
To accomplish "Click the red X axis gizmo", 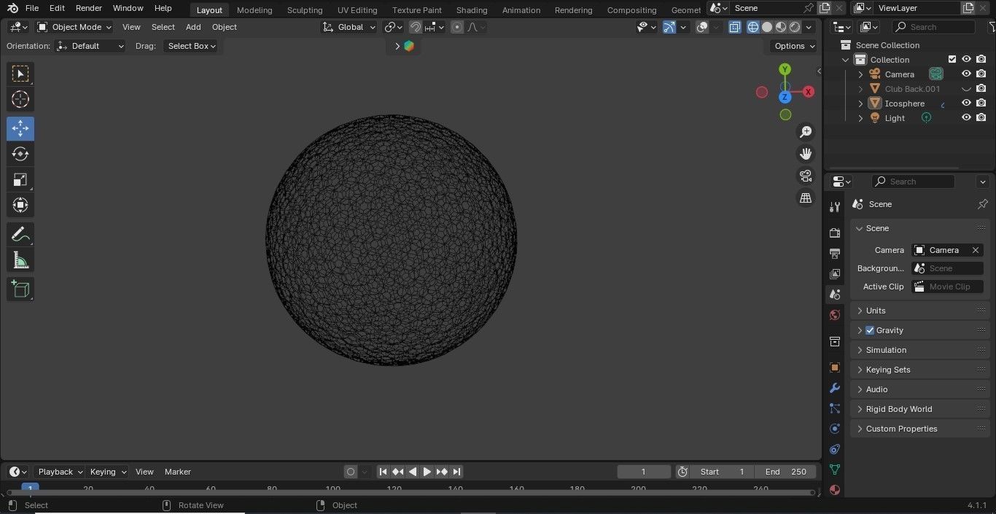I will point(809,92).
